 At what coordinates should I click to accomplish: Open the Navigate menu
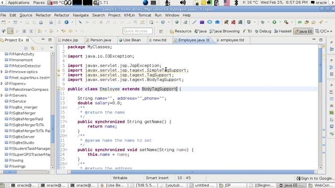coord(81,15)
